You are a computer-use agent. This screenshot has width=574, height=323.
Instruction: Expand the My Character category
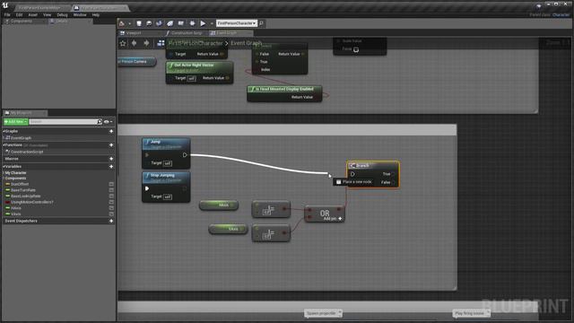tap(4, 173)
